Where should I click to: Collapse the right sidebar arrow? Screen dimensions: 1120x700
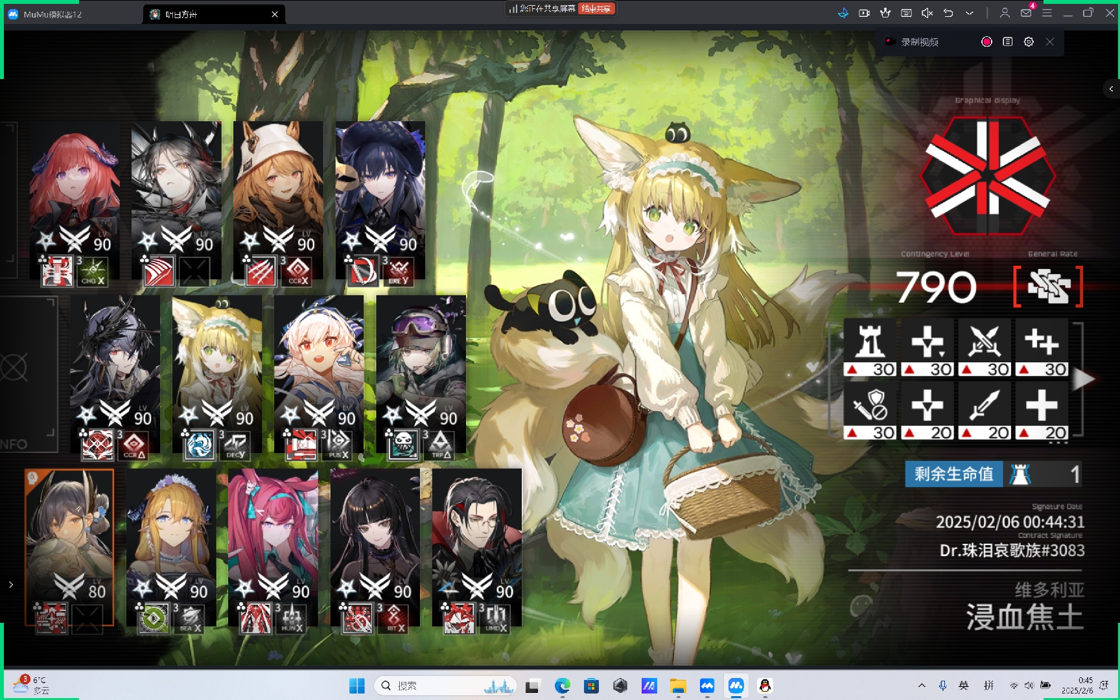click(1111, 89)
